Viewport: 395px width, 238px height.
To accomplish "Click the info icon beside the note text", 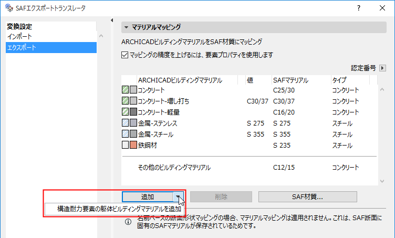I will (x=128, y=222).
